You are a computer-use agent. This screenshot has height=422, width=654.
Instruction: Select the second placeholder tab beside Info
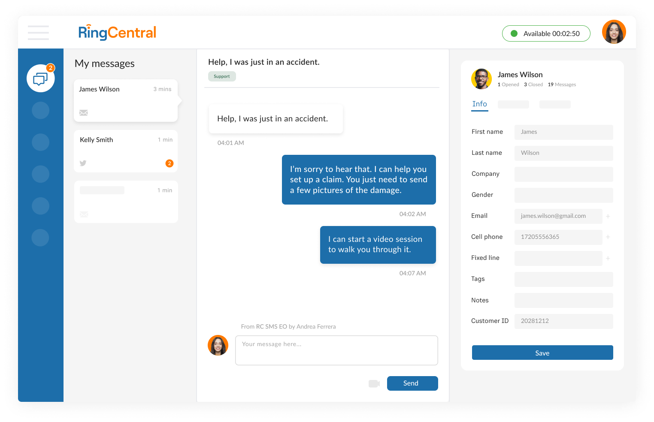click(x=513, y=105)
